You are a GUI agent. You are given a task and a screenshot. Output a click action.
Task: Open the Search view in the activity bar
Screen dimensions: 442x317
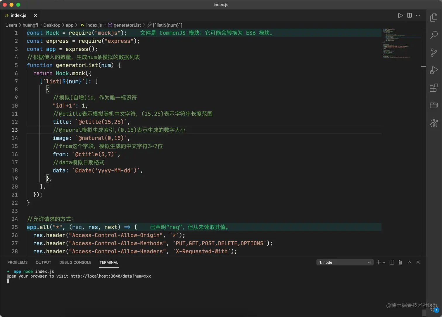(x=434, y=35)
